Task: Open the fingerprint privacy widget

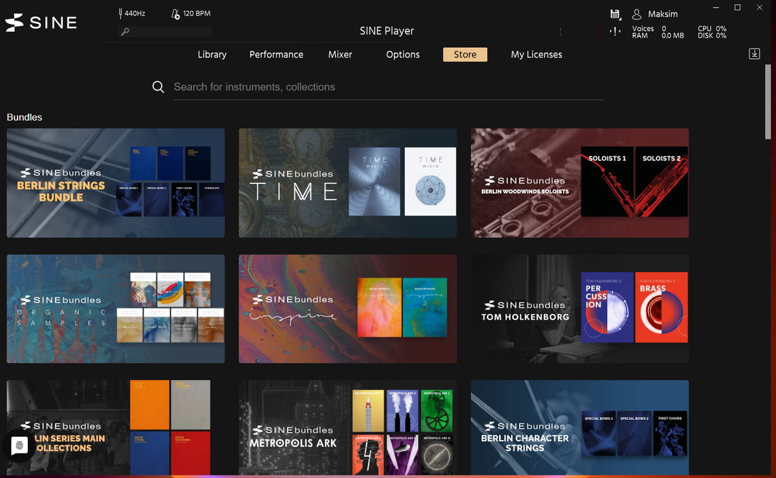Action: [19, 445]
